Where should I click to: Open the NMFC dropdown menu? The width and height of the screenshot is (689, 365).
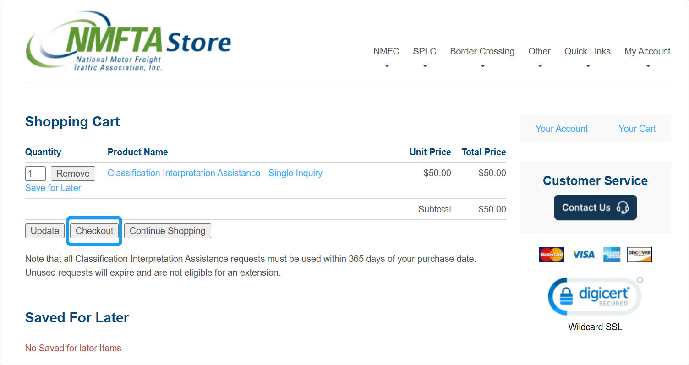(386, 51)
